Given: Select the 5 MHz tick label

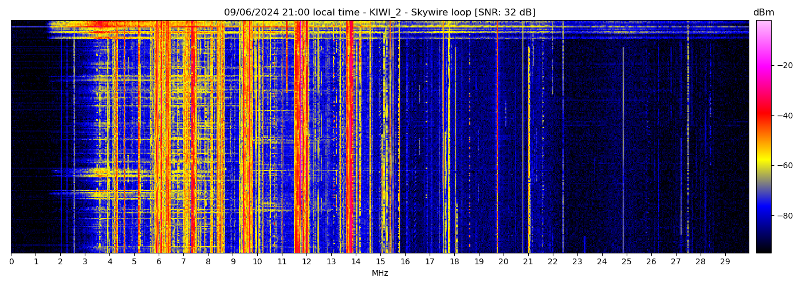Looking at the screenshot, I should [x=134, y=262].
